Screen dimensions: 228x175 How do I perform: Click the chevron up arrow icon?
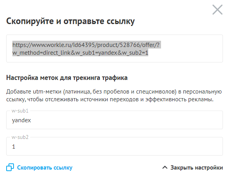pos(165,167)
